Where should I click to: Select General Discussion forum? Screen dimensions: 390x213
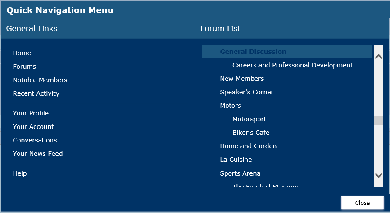pos(253,52)
